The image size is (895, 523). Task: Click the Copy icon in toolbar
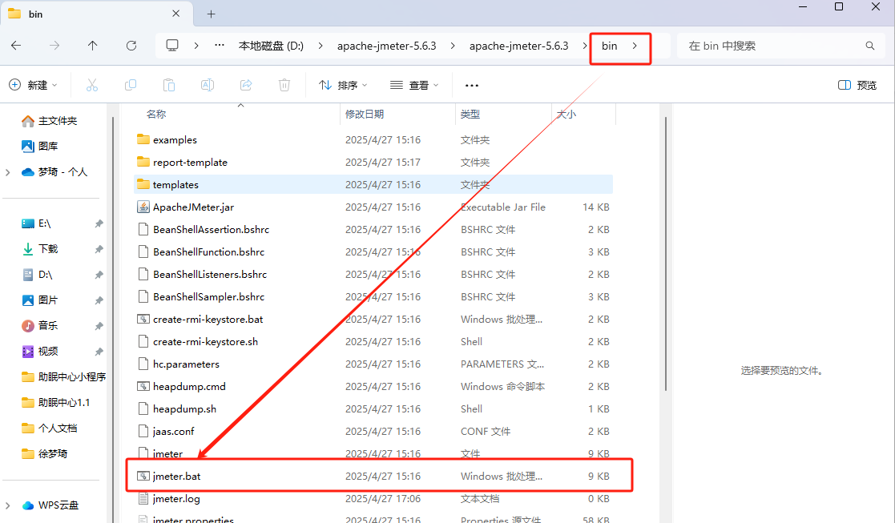[x=130, y=85]
